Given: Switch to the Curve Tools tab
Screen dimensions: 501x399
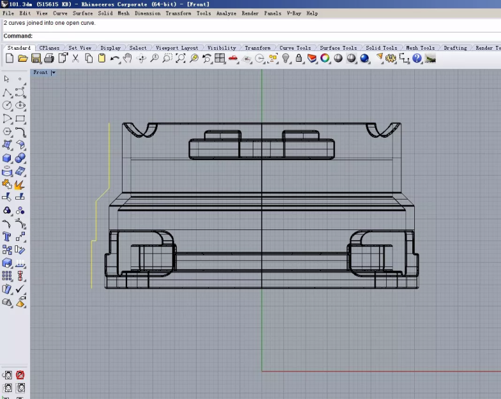Looking at the screenshot, I should tap(295, 48).
